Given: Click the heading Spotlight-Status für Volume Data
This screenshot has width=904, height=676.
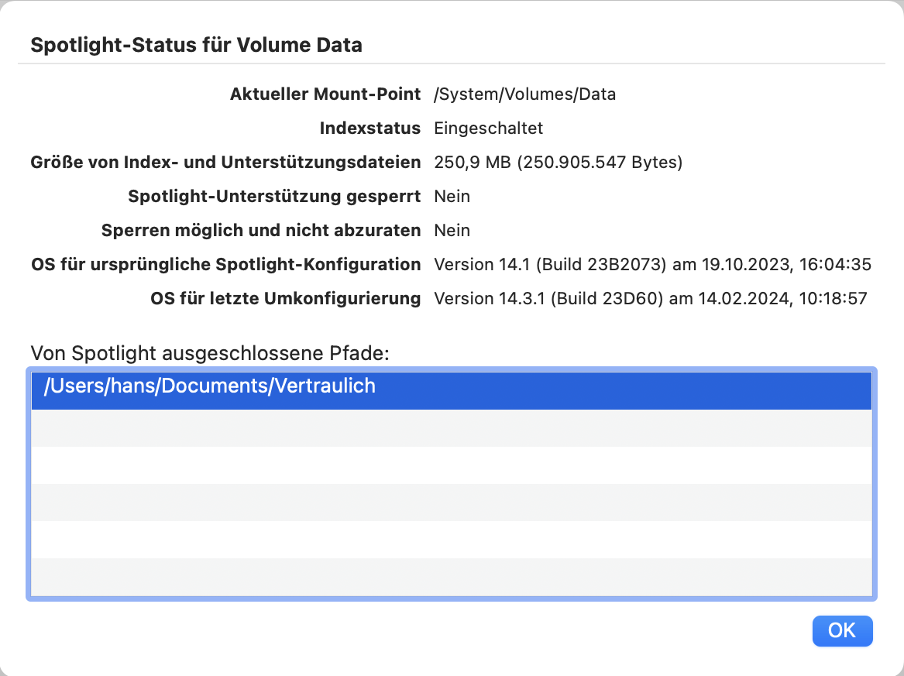Looking at the screenshot, I should (x=196, y=45).
